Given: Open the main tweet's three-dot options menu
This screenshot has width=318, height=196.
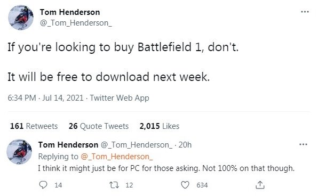Looking at the screenshot, I should click(x=305, y=12).
